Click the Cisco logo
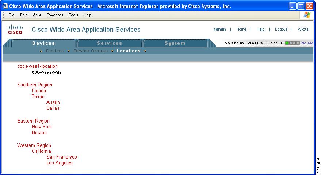This screenshot has width=321, height=175. click(15, 30)
